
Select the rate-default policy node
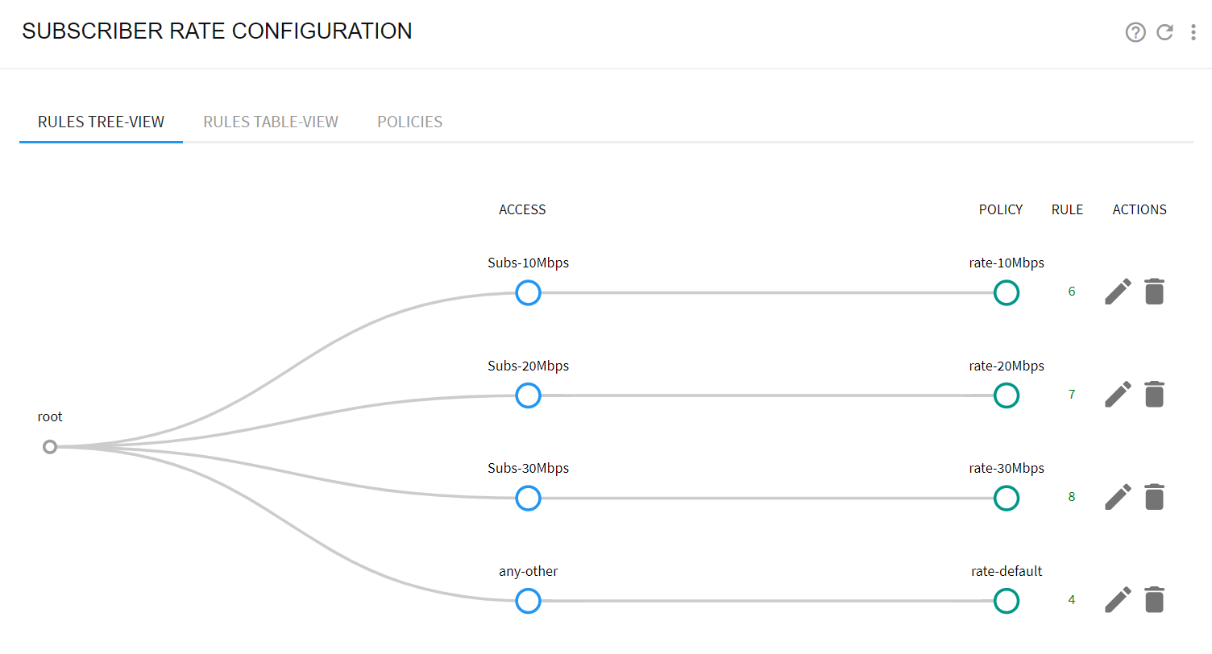(x=1007, y=601)
